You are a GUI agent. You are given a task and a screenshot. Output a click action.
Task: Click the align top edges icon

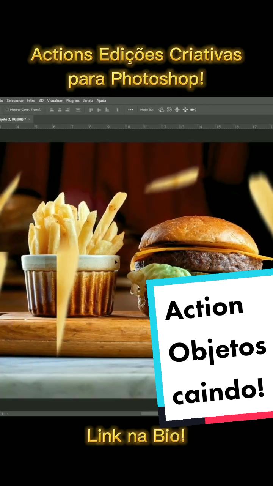click(91, 110)
